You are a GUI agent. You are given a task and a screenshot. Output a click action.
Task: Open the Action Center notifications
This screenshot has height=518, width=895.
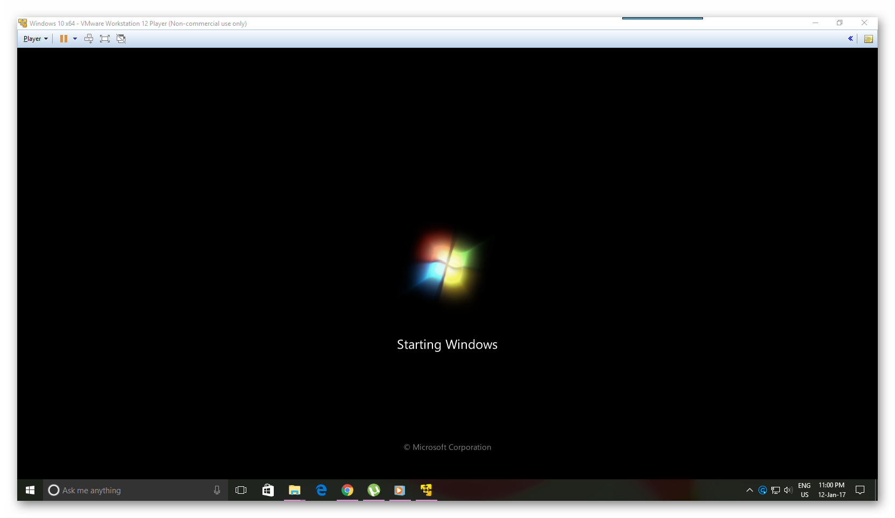coord(860,490)
